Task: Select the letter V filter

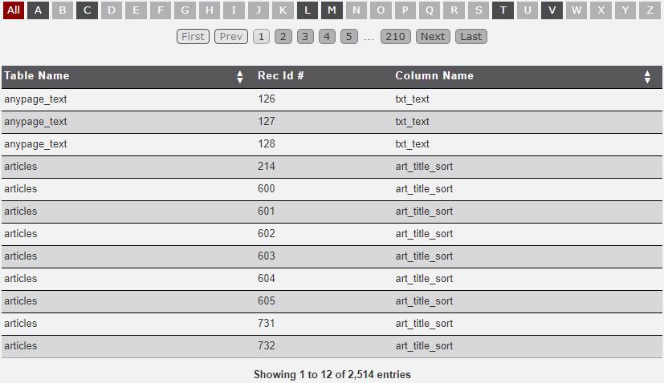Action: 552,10
